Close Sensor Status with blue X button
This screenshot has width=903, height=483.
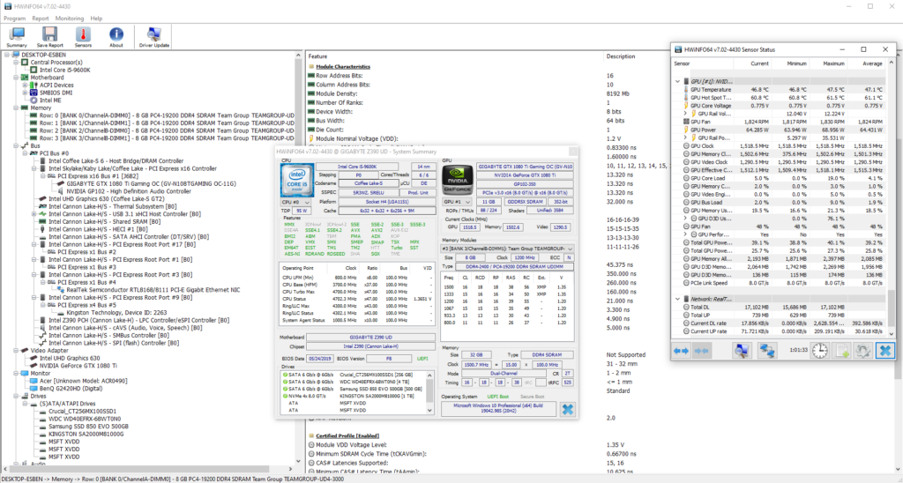tap(885, 350)
